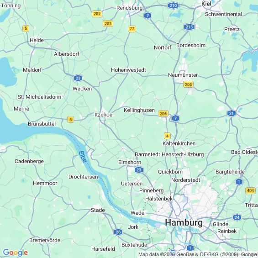Select the Itzehoe town label
Viewport: 258px width, 258px height.
pos(103,115)
